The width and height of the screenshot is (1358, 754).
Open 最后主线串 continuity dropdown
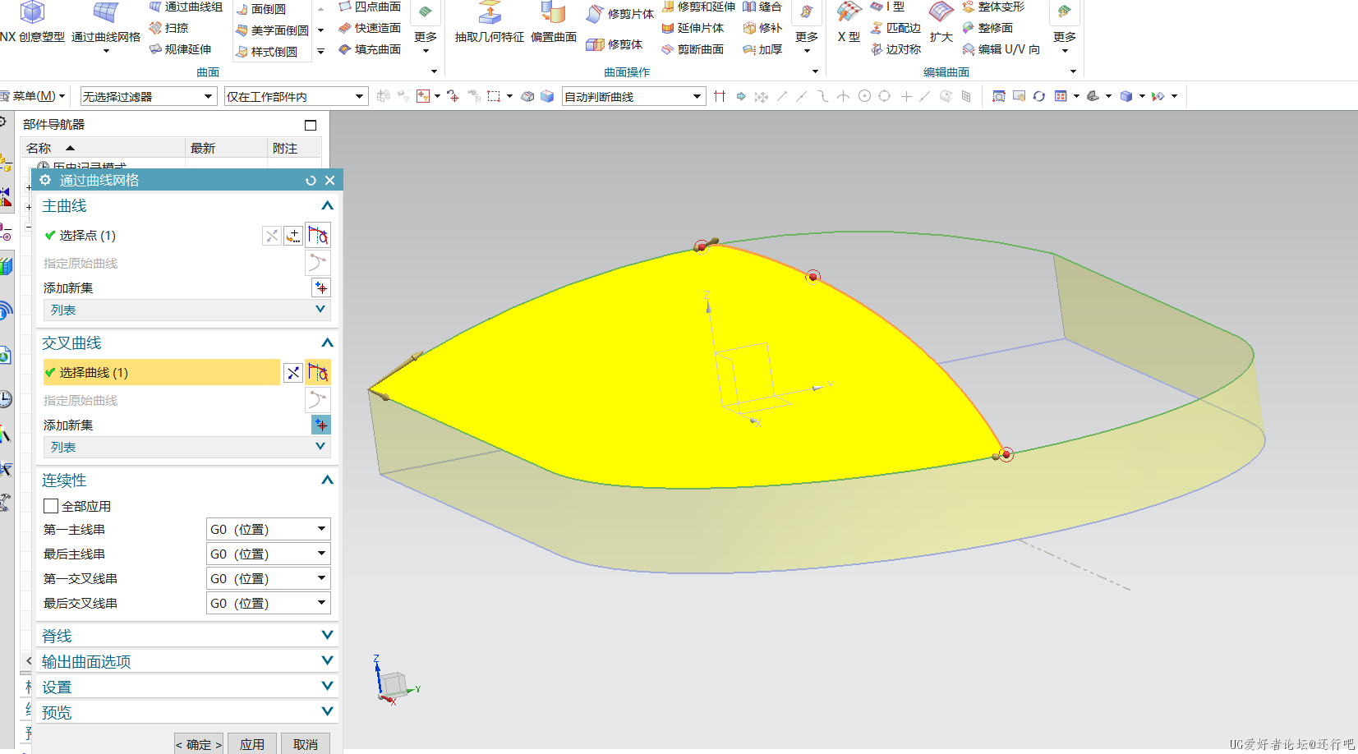[269, 554]
